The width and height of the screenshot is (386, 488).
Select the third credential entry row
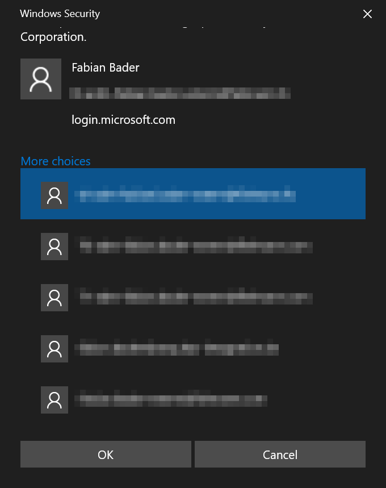pos(193,297)
